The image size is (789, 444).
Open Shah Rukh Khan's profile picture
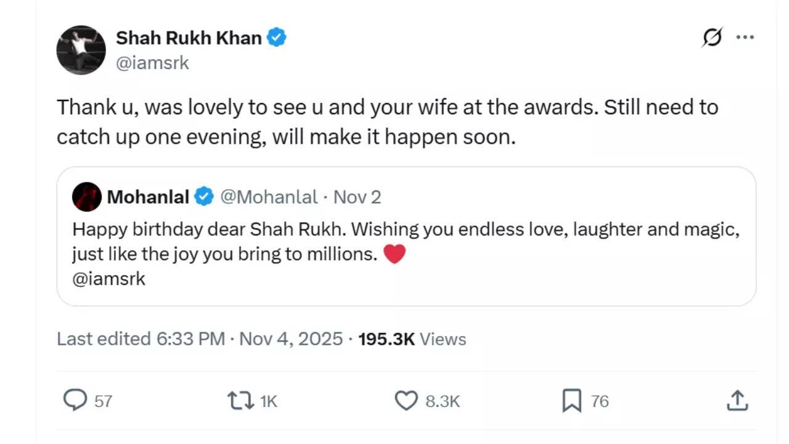(81, 50)
